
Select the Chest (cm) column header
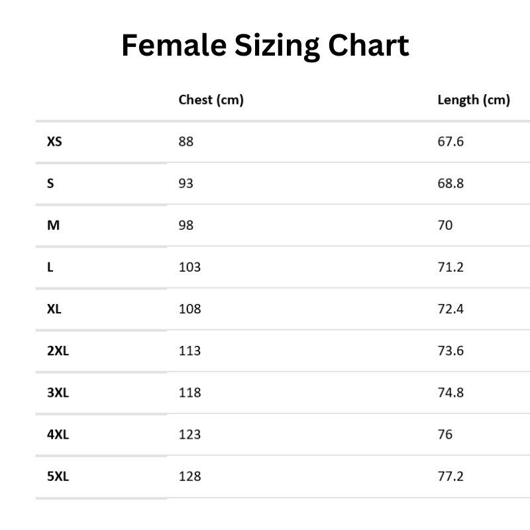(211, 100)
